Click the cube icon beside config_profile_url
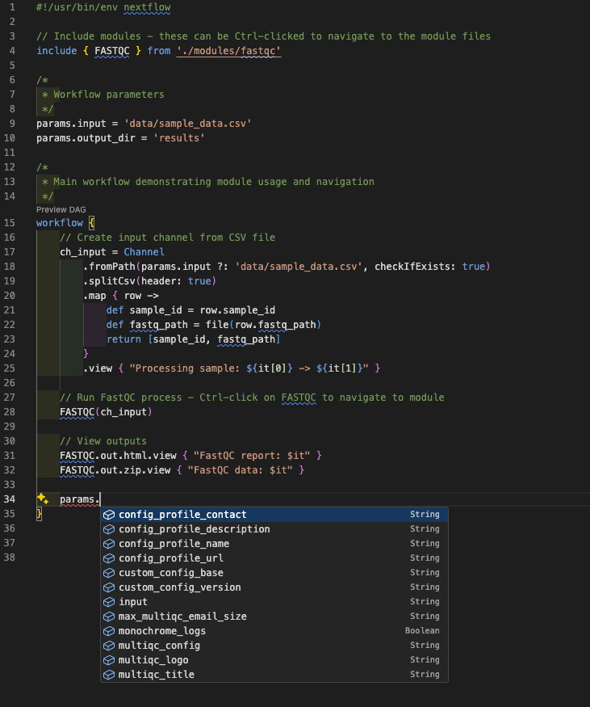 point(109,558)
